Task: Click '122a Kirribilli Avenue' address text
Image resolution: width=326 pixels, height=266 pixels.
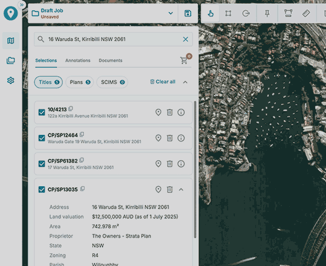Action: coord(88,116)
